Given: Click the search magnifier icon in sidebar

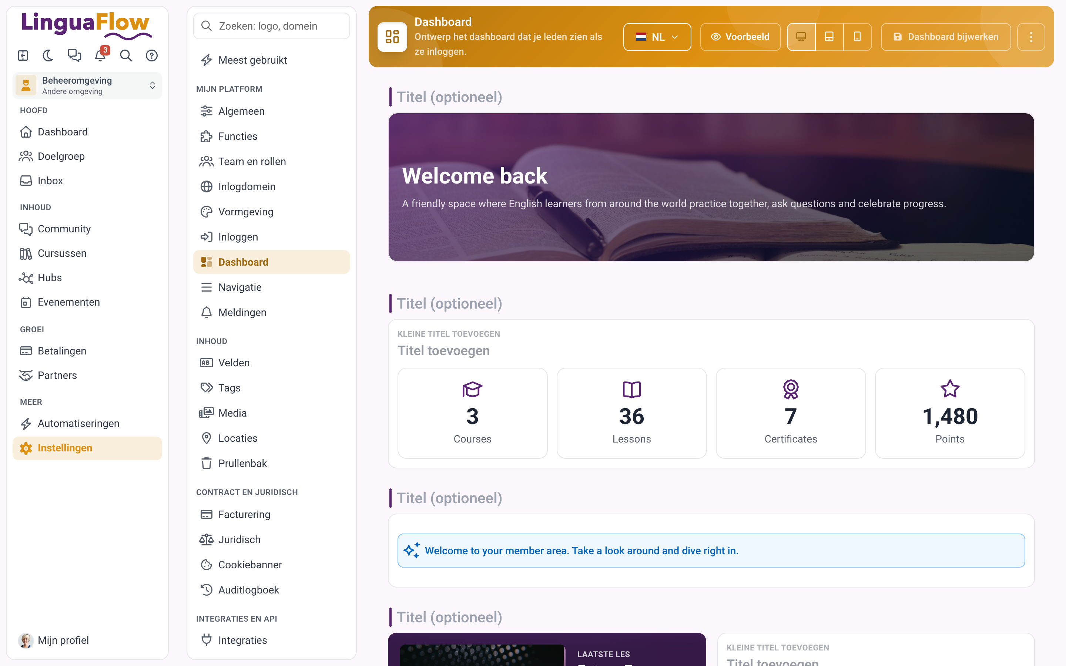Looking at the screenshot, I should (x=126, y=55).
